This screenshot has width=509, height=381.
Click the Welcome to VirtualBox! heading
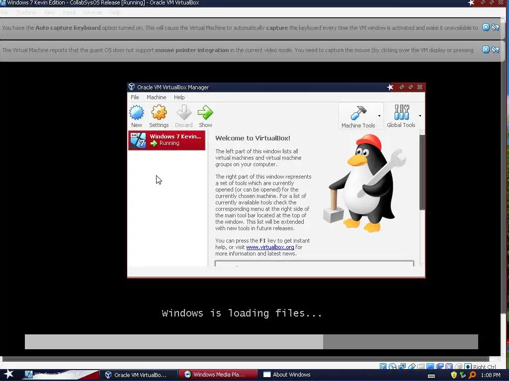click(253, 138)
